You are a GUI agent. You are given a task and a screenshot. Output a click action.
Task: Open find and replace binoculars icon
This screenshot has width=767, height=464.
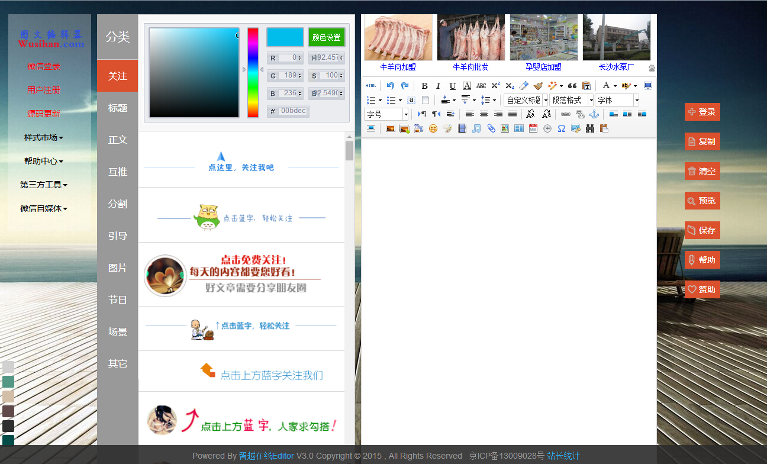point(590,128)
